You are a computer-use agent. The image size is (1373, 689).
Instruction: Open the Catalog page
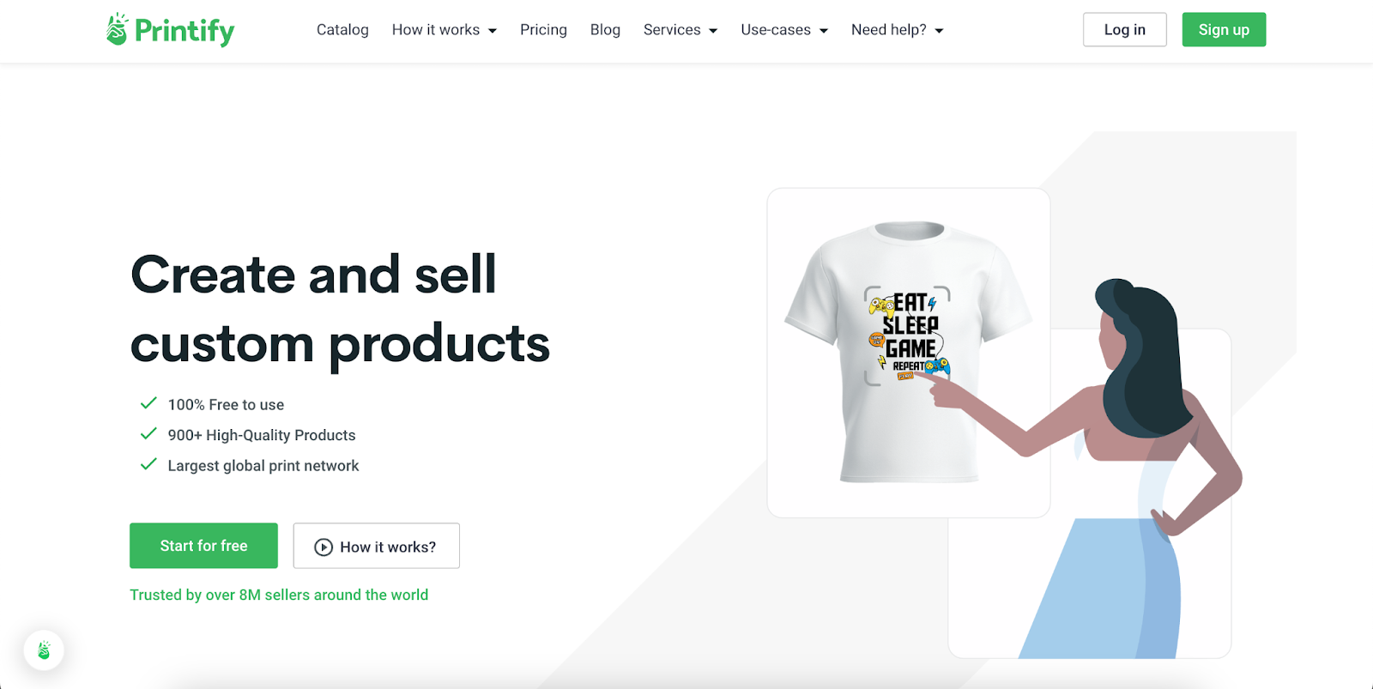pyautogui.click(x=342, y=30)
